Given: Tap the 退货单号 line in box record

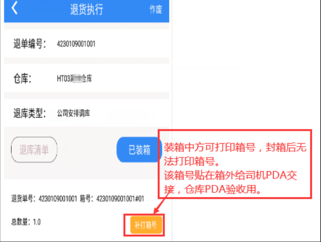Looking at the screenshot, I should [x=44, y=198].
